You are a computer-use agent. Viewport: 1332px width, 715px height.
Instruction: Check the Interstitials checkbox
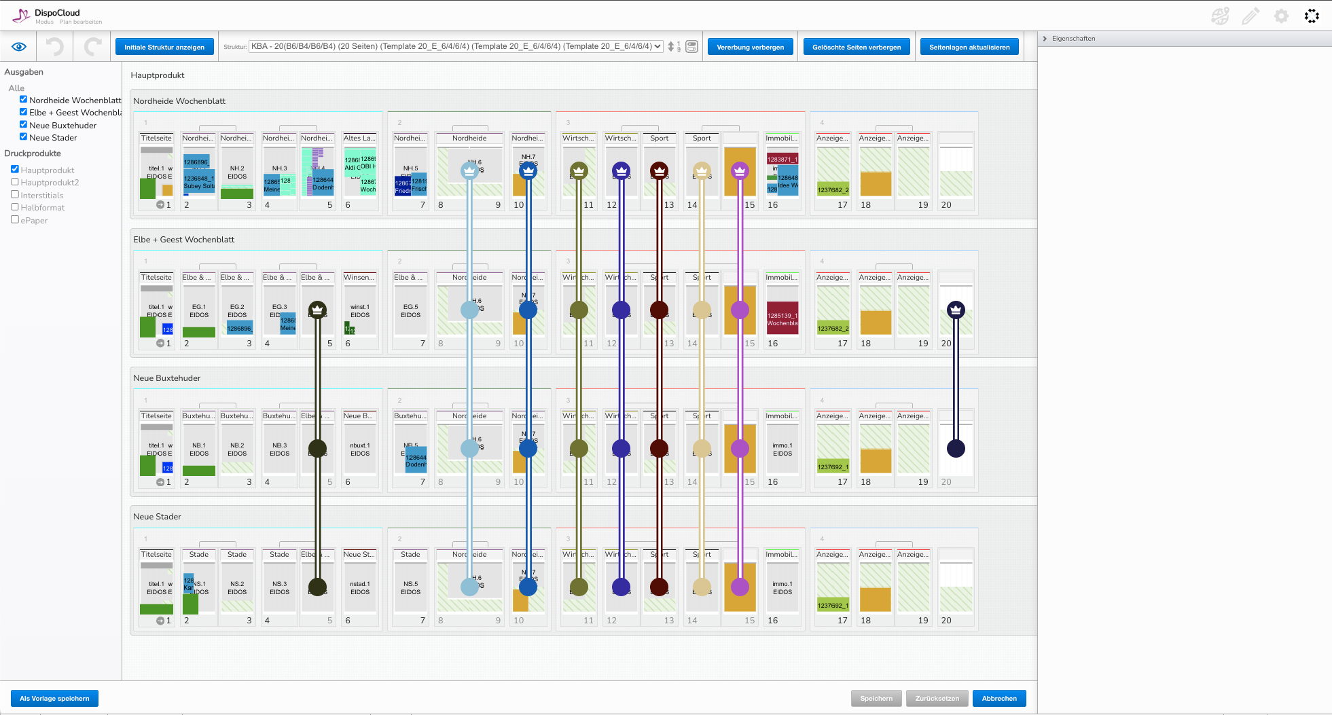point(15,194)
